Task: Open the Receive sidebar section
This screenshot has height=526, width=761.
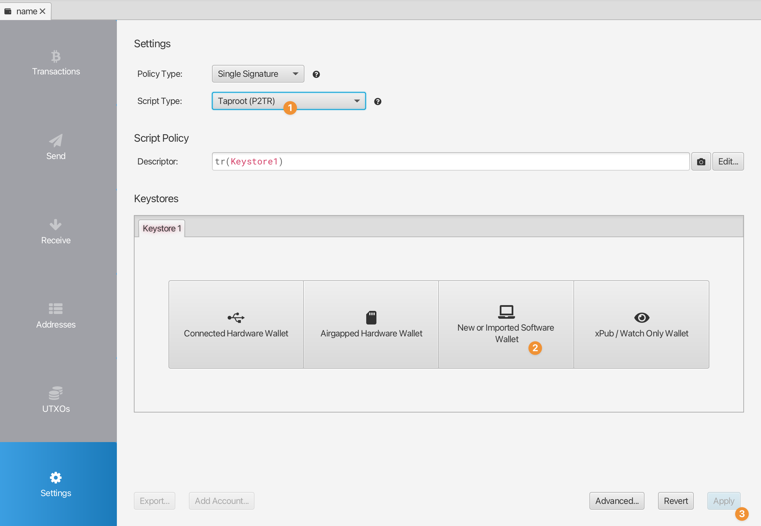Action: click(x=56, y=232)
